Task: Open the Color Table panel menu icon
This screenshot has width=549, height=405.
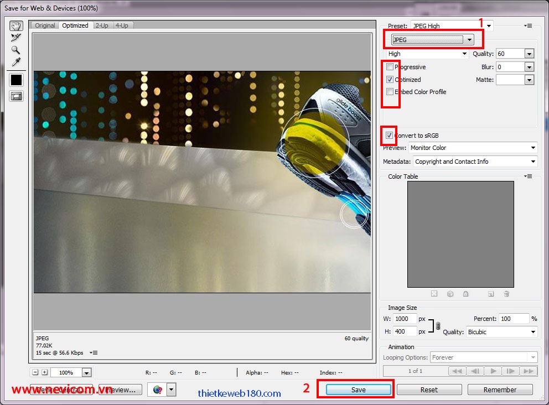Action: 529,176
